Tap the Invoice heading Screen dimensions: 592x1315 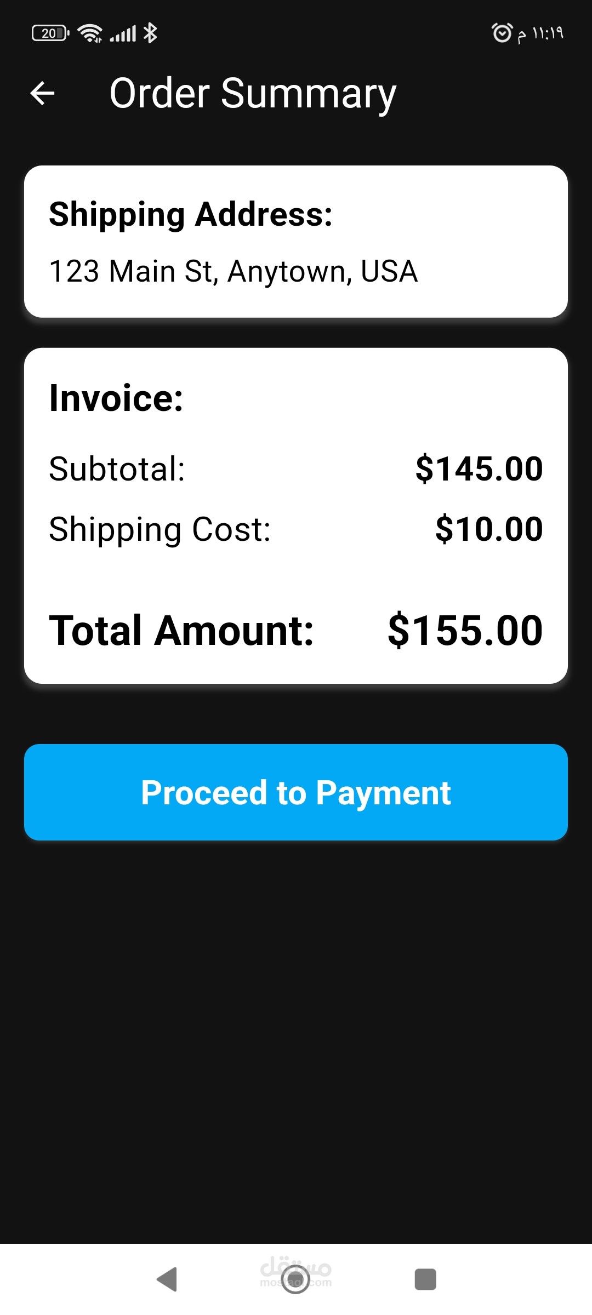116,398
